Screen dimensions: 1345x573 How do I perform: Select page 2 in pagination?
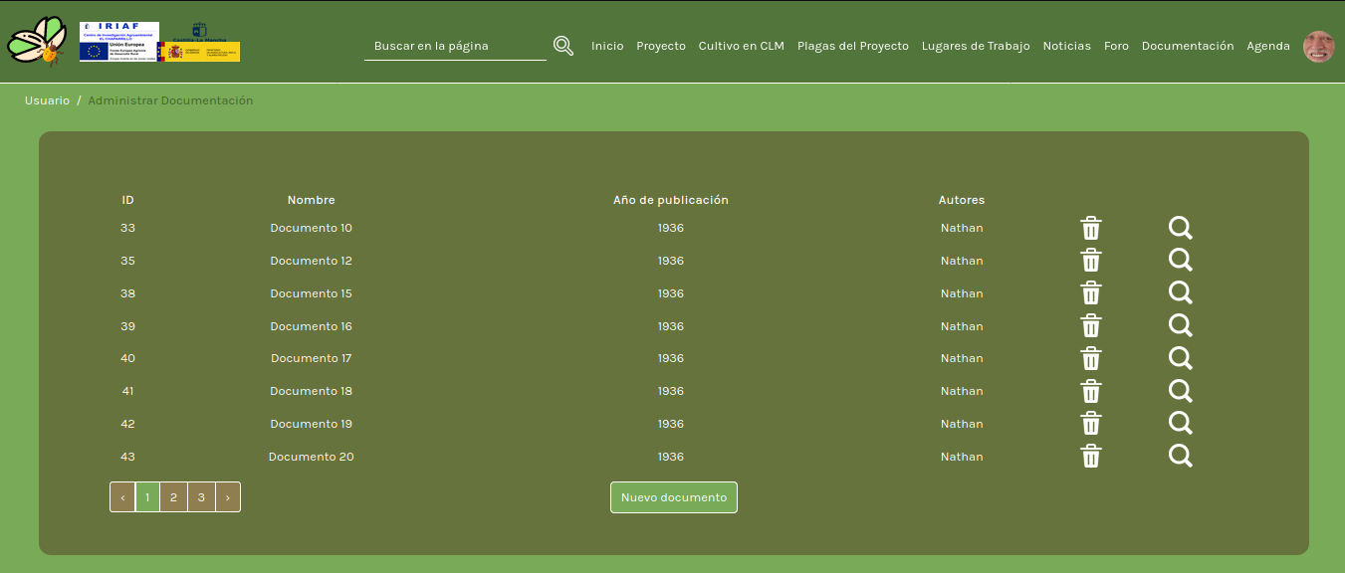coord(173,497)
